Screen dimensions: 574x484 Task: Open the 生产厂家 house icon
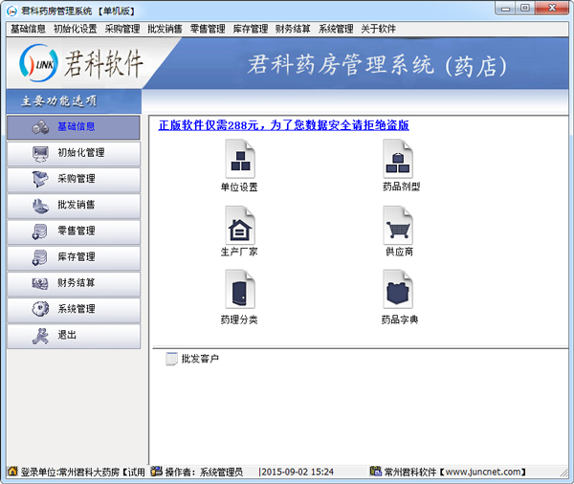point(240,225)
